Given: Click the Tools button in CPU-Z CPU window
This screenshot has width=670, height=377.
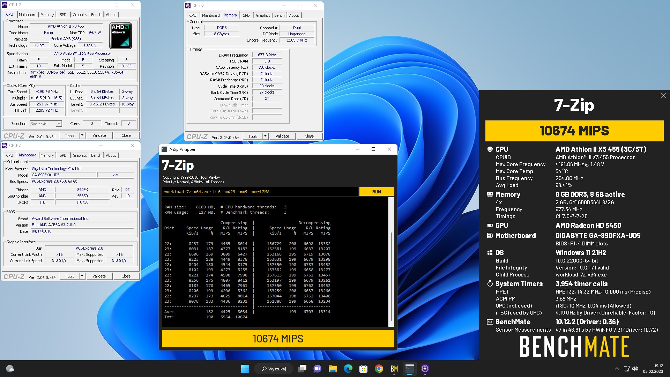Looking at the screenshot, I should [69, 135].
